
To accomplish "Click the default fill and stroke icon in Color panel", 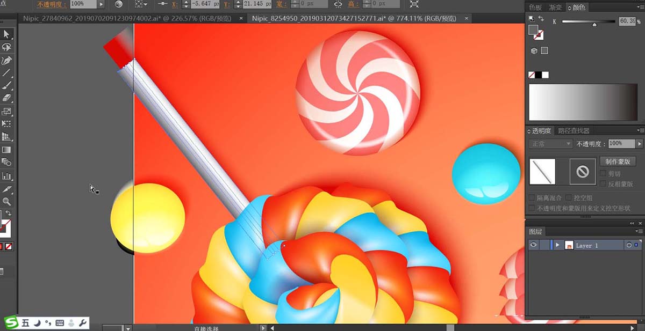I will pos(532,19).
